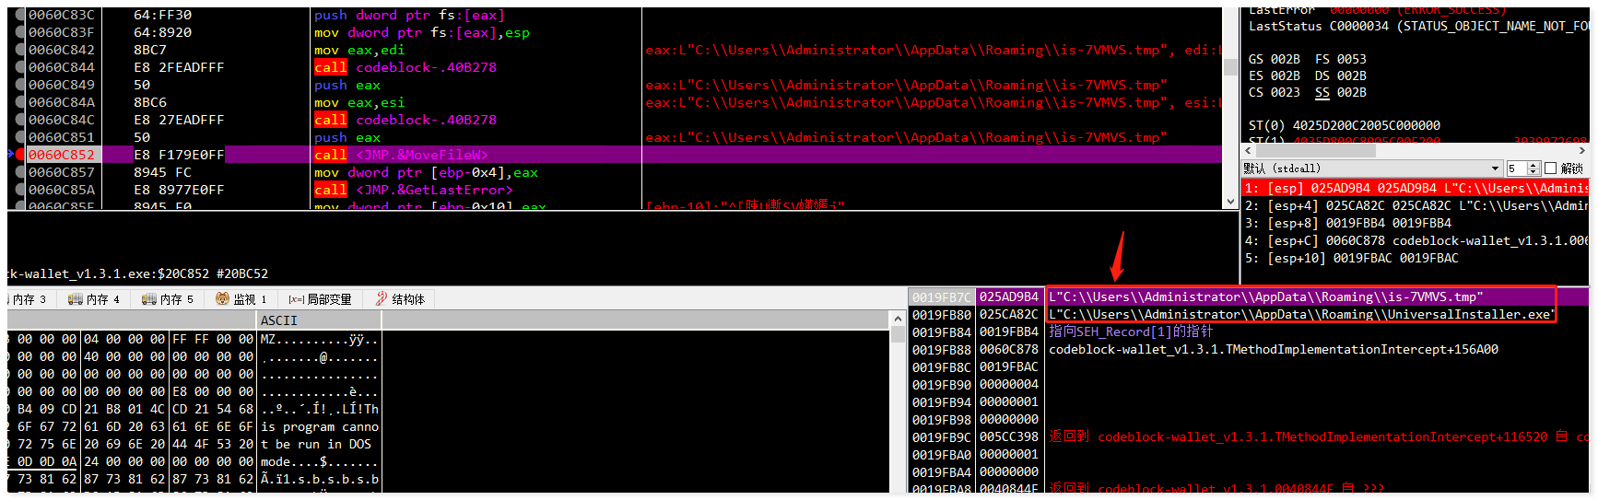
Task: Toggle breakpoint bullet at address 0060C852
Action: (x=20, y=155)
